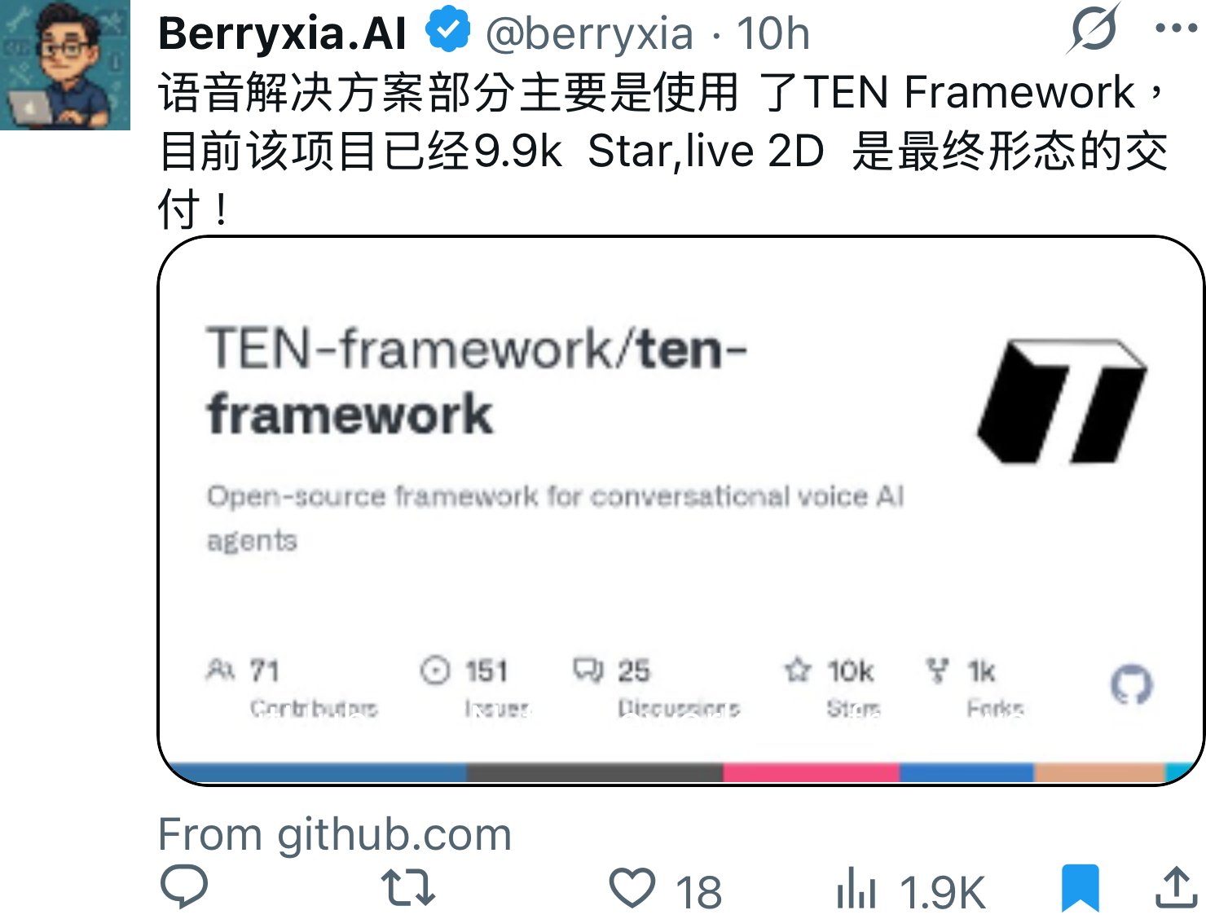The width and height of the screenshot is (1206, 919).
Task: Click the From github.com source label
Action: [335, 834]
